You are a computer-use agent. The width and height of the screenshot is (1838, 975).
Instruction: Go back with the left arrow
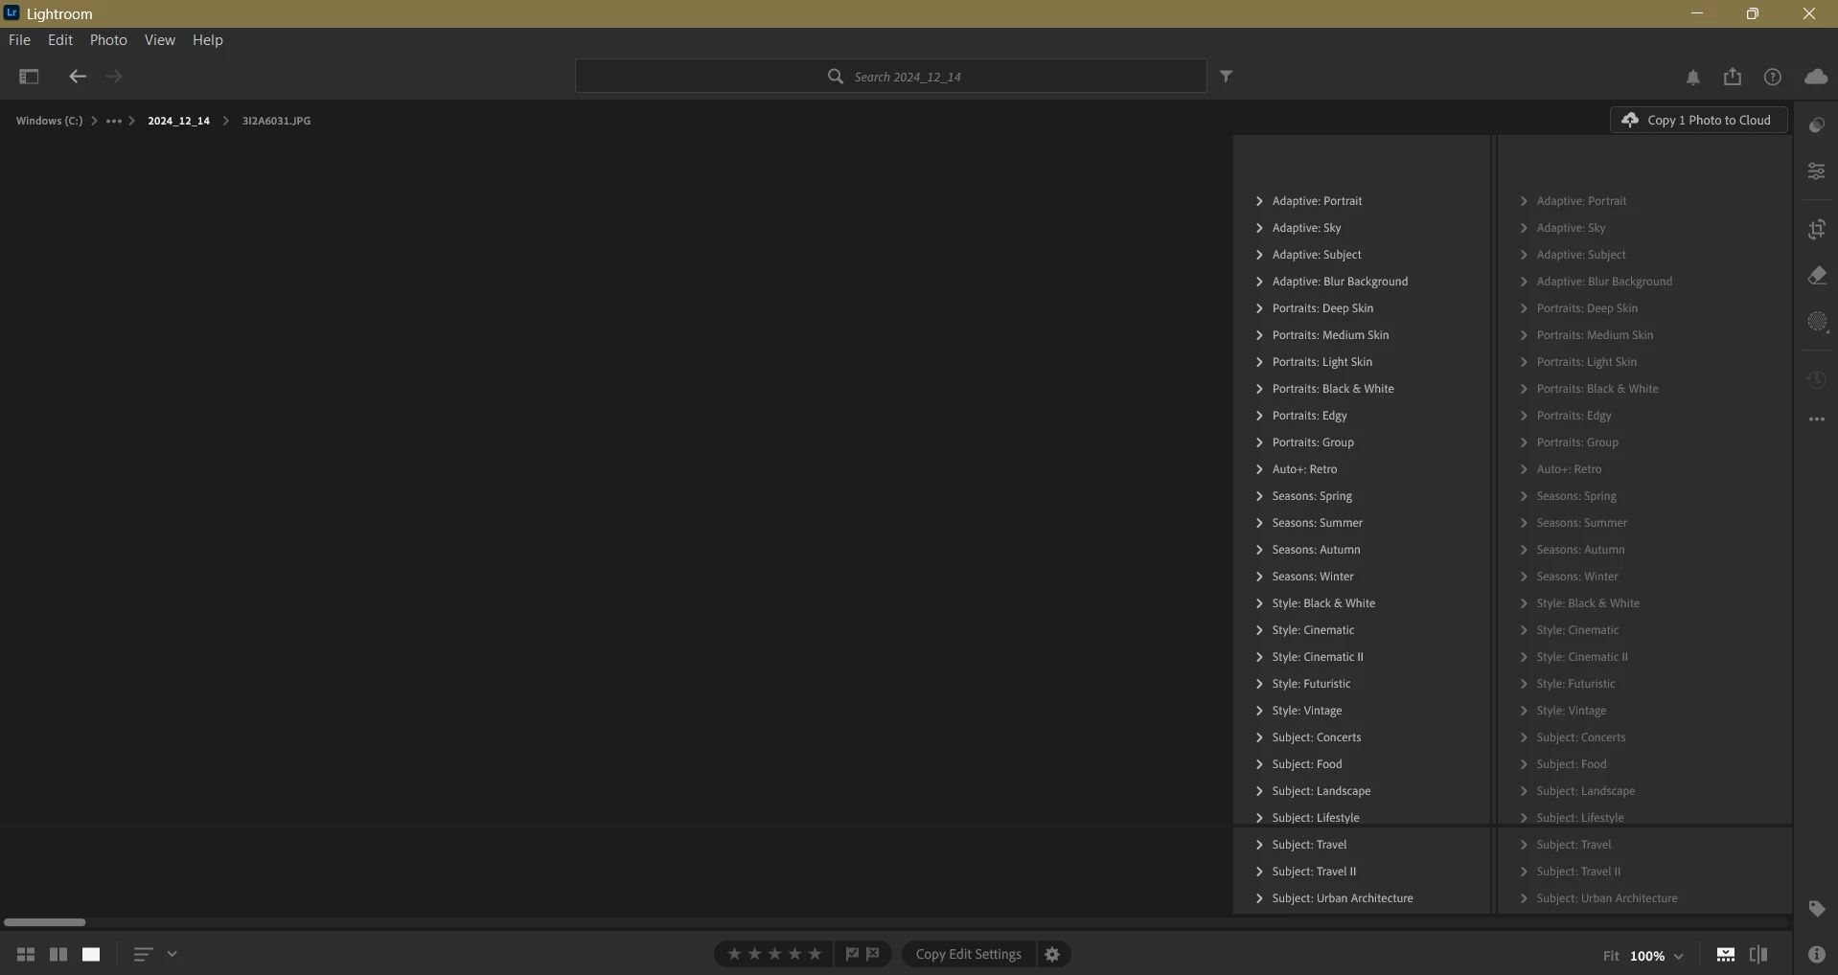pos(78,77)
